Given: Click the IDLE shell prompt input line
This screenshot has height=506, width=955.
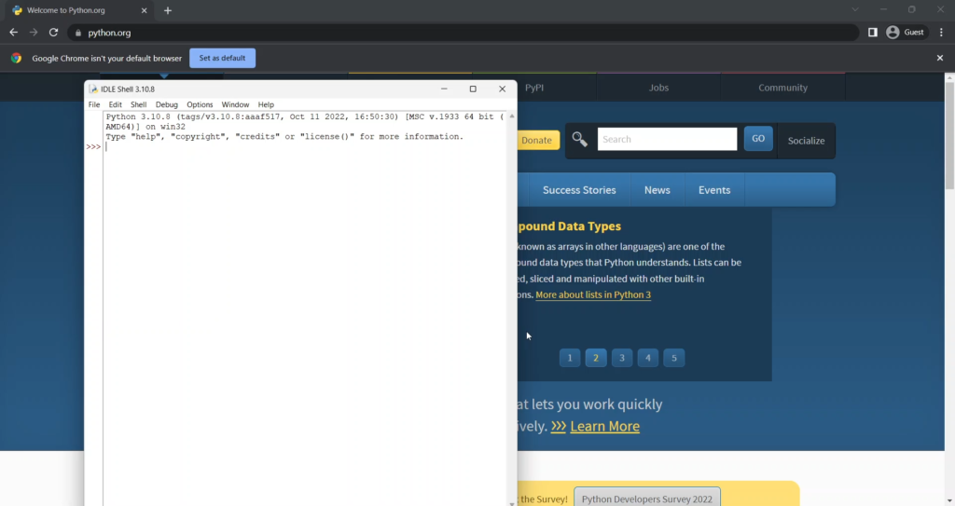Looking at the screenshot, I should 305,146.
